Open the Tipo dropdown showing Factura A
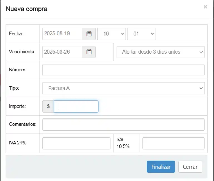Screen dimensions: 214x181 coord(123,88)
